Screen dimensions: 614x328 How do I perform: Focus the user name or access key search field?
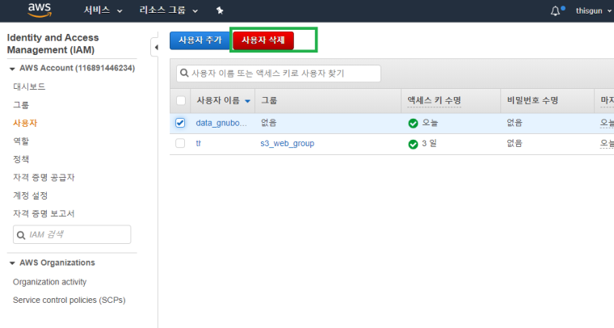click(x=279, y=74)
